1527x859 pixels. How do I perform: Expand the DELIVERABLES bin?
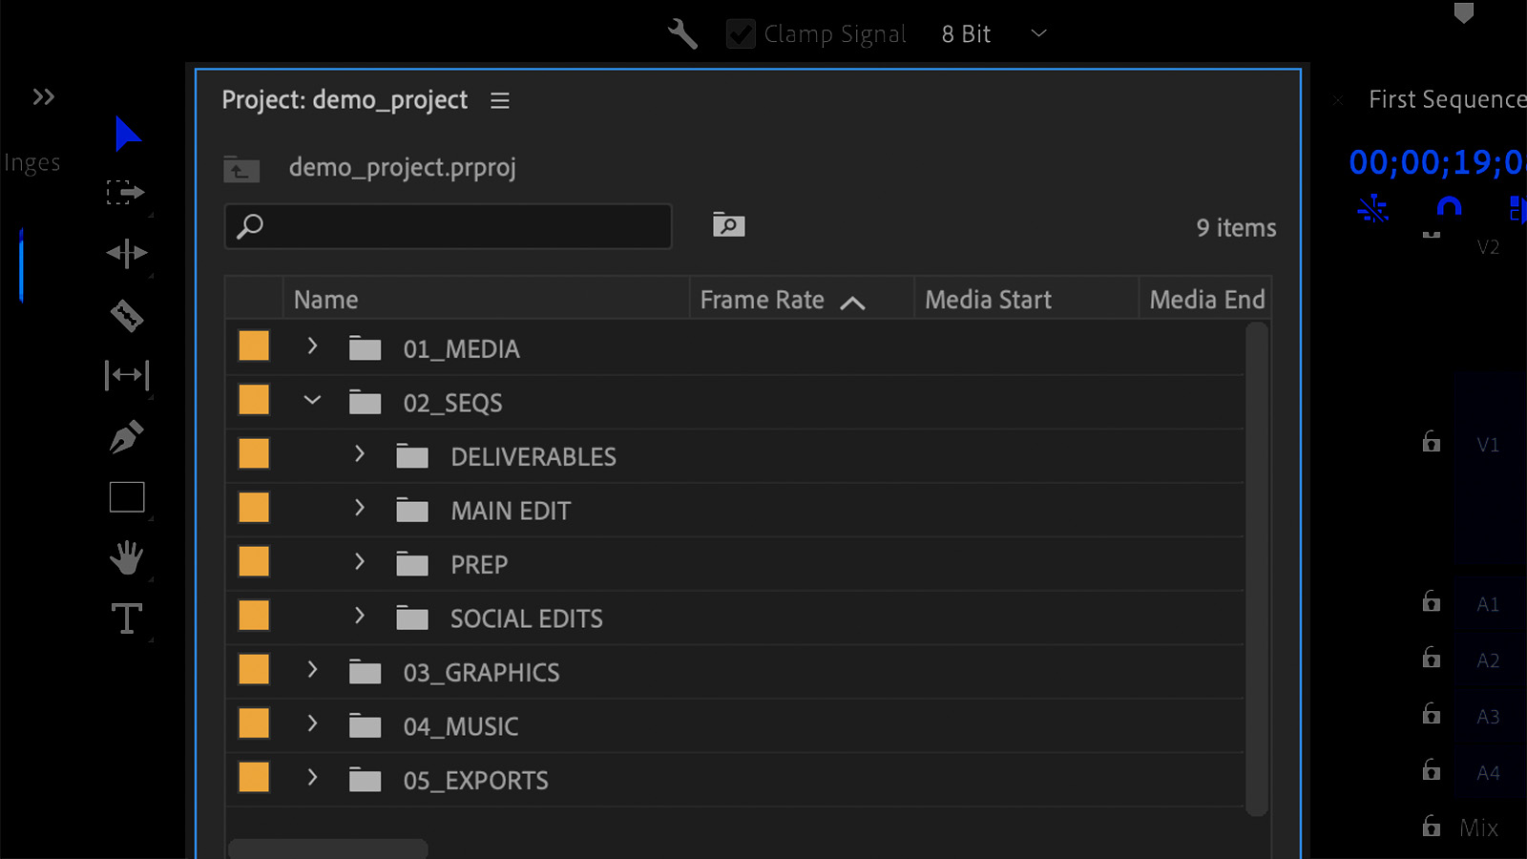(360, 454)
